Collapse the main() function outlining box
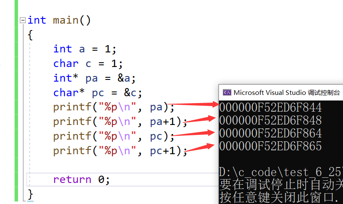Screen dimensions: 343x204 coord(22,20)
